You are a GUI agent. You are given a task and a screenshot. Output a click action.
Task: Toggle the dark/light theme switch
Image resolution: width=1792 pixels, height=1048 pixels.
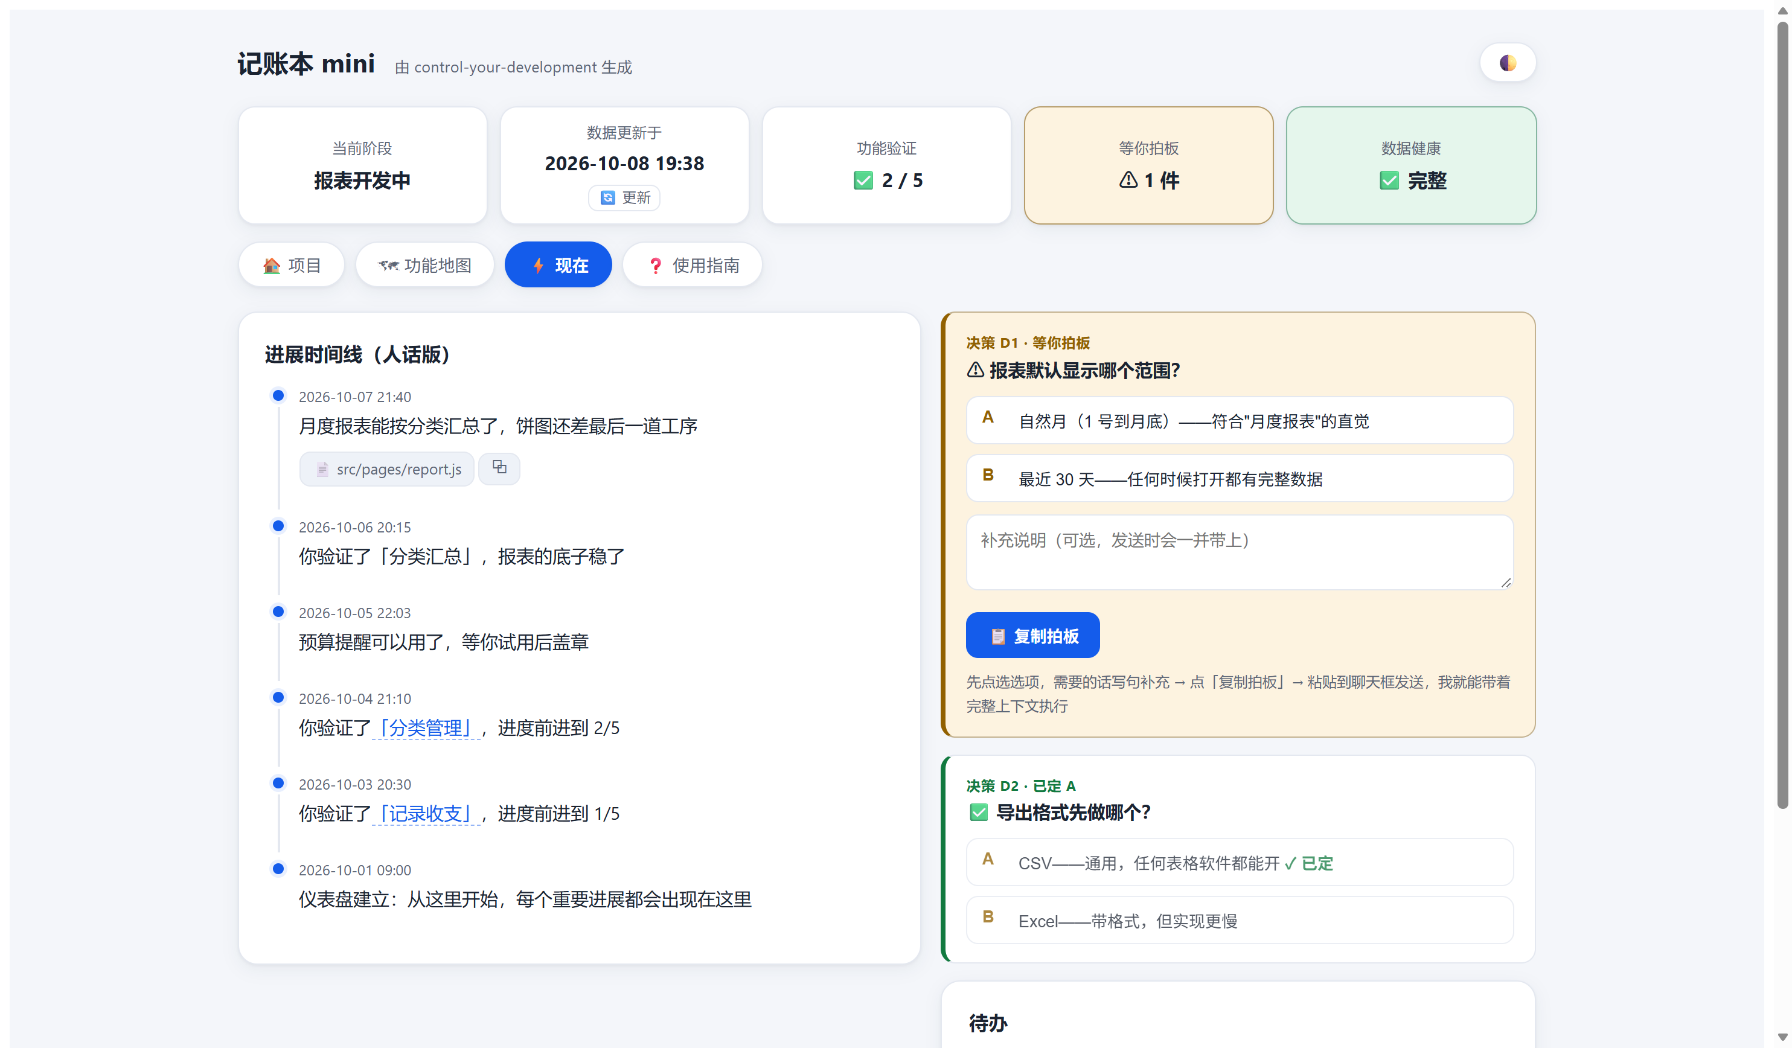point(1508,63)
